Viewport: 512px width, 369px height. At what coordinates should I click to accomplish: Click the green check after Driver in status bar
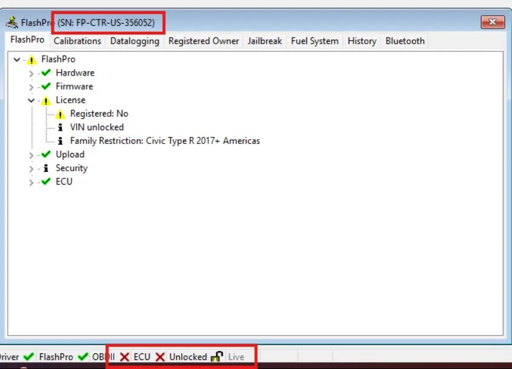[x=28, y=356]
